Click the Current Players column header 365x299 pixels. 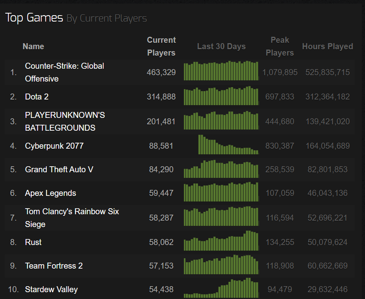click(x=162, y=46)
